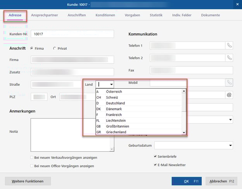The height and width of the screenshot is (189, 242).
Task: Open the Geburtsdatum dropdown
Action: click(230, 146)
